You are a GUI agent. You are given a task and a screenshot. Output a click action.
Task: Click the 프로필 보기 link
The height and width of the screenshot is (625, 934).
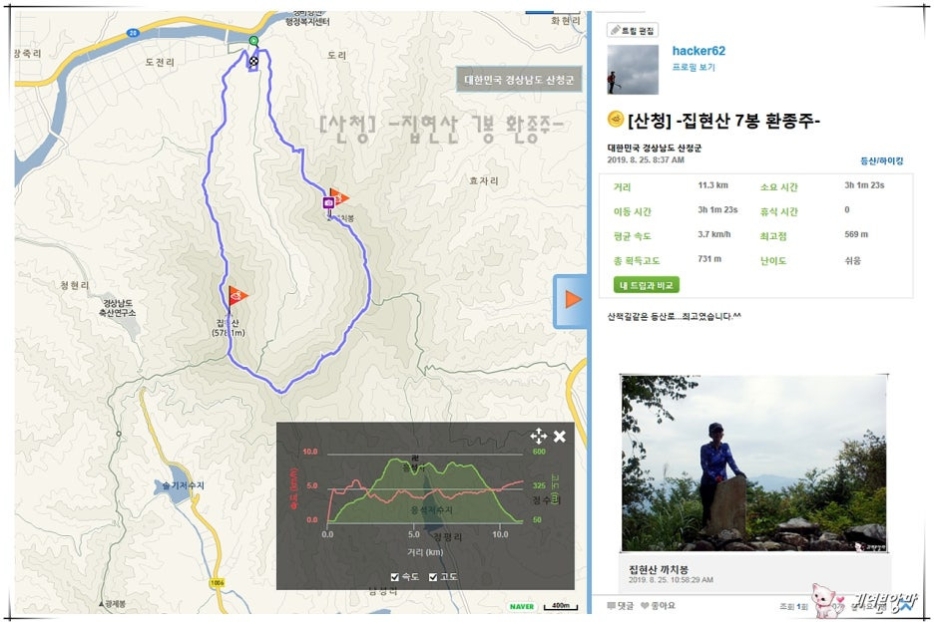(x=694, y=67)
